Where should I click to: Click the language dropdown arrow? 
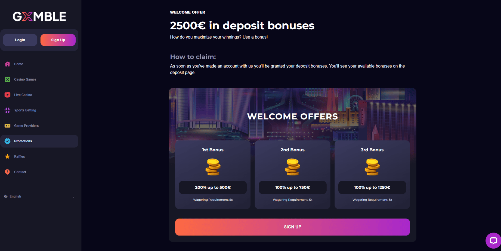pyautogui.click(x=73, y=197)
